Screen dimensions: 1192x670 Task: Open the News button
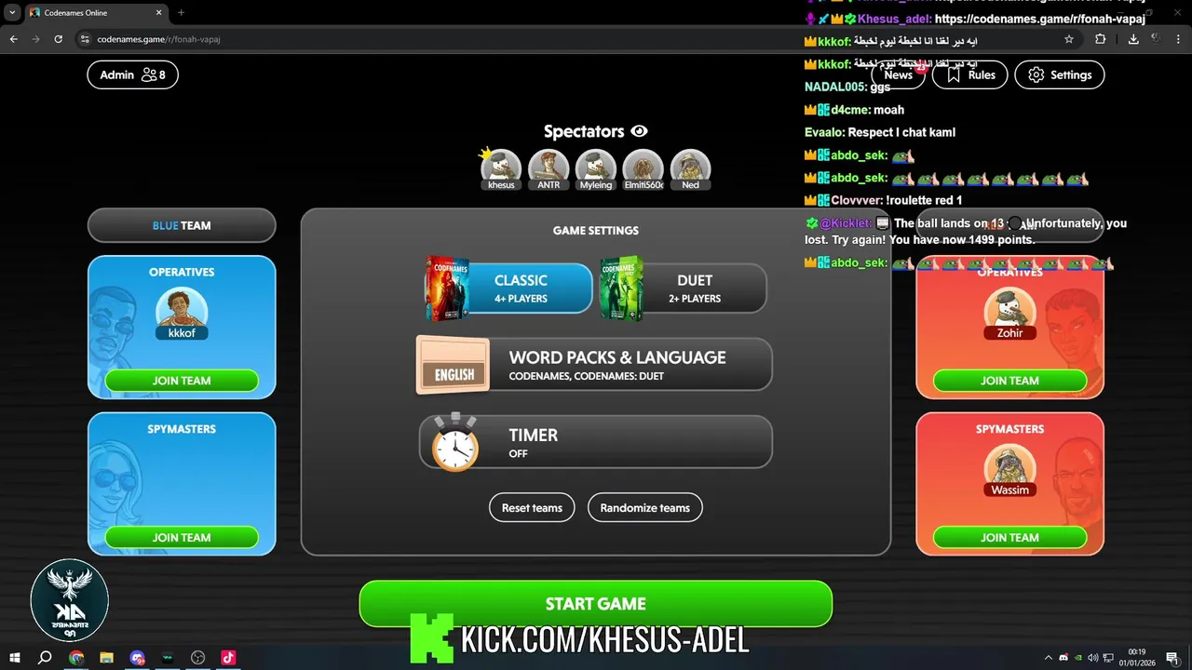pyautogui.click(x=898, y=74)
